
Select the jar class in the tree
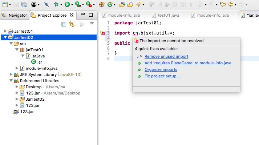coord(40,62)
